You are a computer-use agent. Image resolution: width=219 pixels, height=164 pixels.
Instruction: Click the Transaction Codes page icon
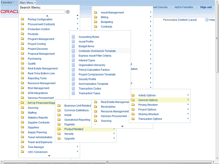coord(73,88)
